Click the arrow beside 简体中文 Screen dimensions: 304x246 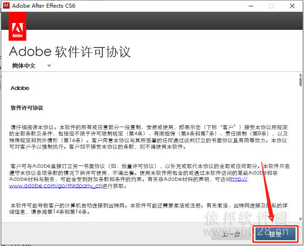49,66
